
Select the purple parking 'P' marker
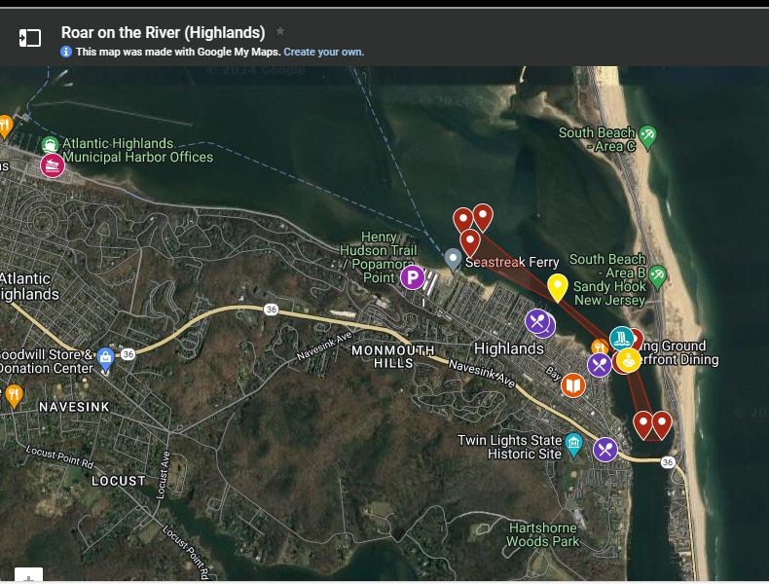click(x=412, y=277)
